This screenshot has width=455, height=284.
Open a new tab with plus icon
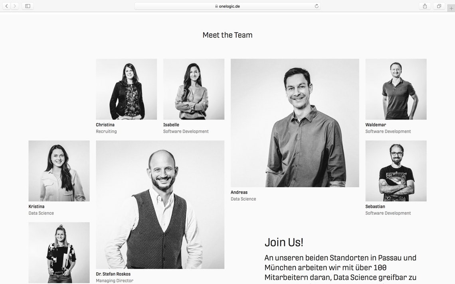pyautogui.click(x=451, y=8)
